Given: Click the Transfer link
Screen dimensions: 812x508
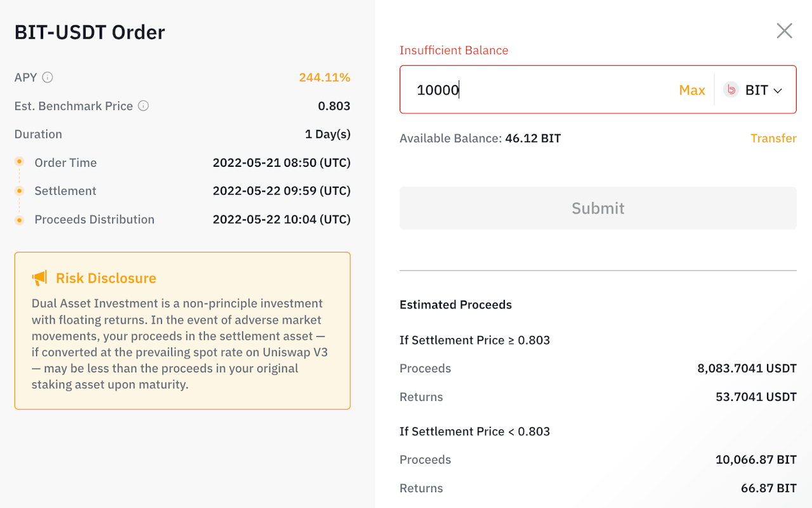Looking at the screenshot, I should click(773, 138).
